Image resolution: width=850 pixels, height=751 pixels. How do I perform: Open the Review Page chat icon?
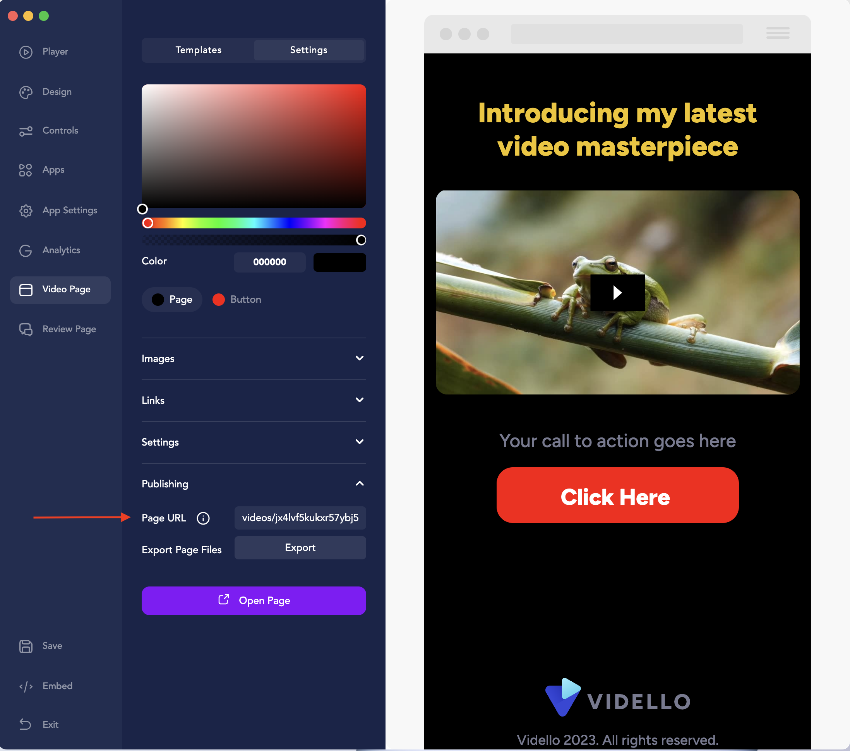point(26,330)
